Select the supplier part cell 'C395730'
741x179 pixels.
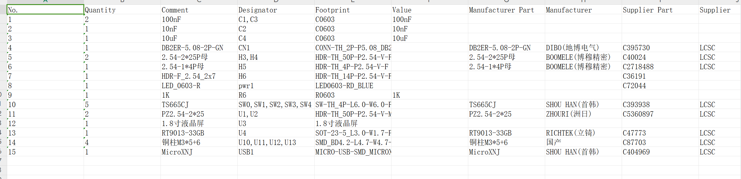636,48
